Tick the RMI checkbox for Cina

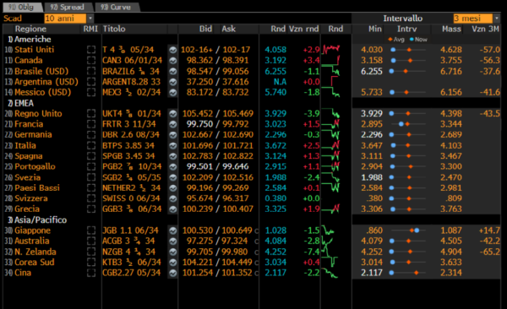(x=91, y=274)
